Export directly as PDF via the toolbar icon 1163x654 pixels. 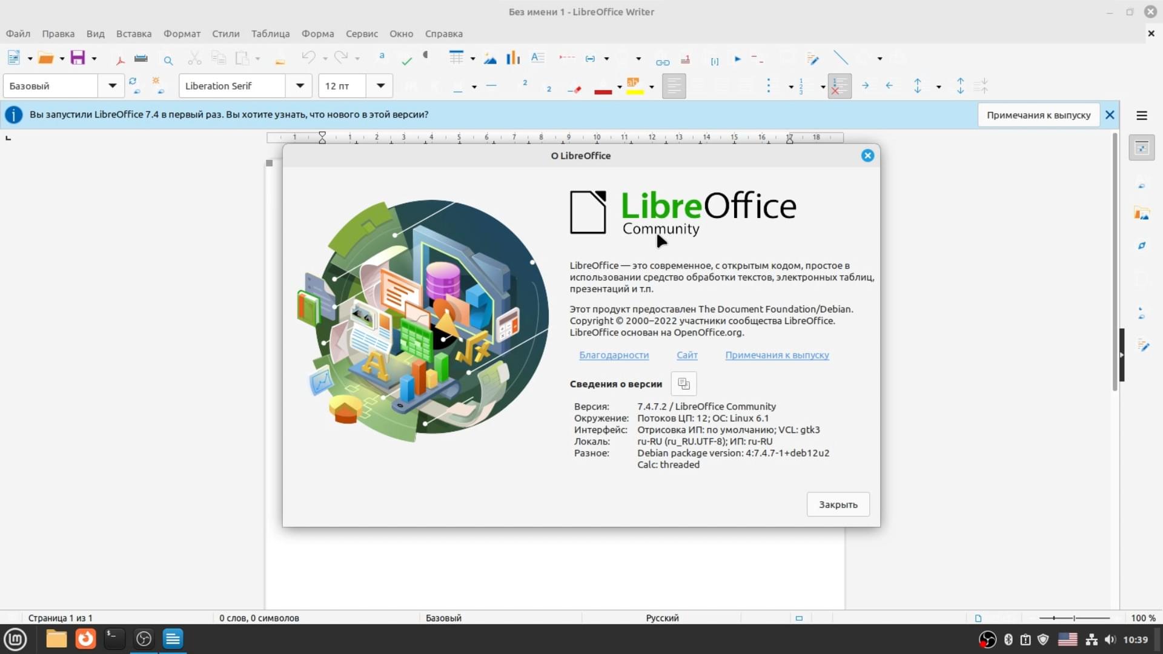coord(120,59)
